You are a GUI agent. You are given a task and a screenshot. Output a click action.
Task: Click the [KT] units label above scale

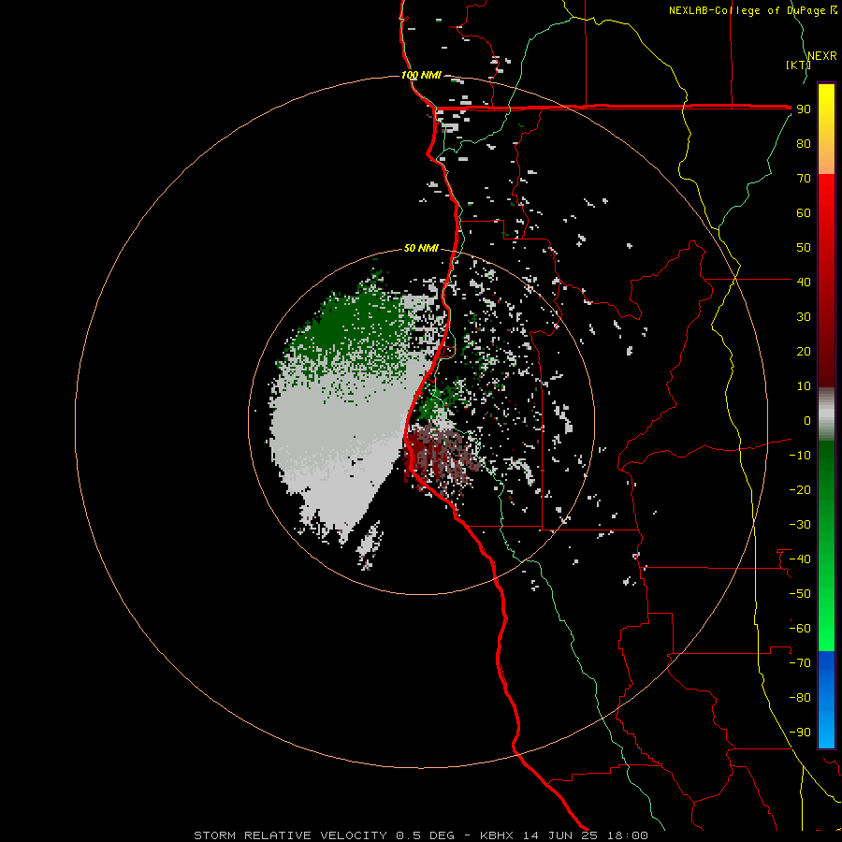tap(798, 65)
